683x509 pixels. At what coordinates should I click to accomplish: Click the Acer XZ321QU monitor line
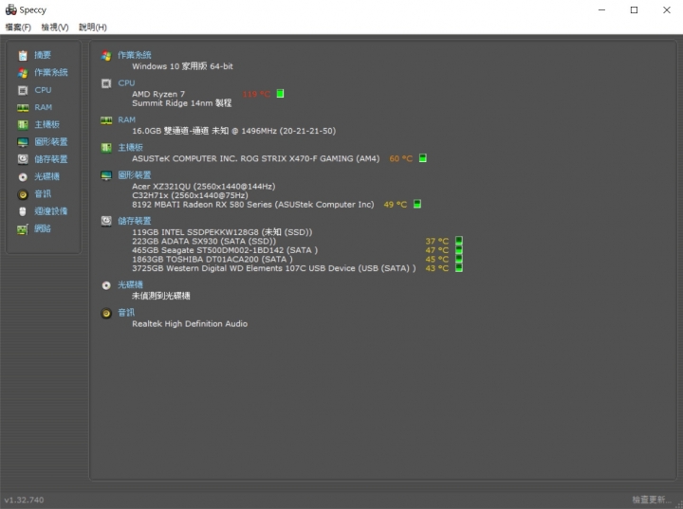[203, 187]
